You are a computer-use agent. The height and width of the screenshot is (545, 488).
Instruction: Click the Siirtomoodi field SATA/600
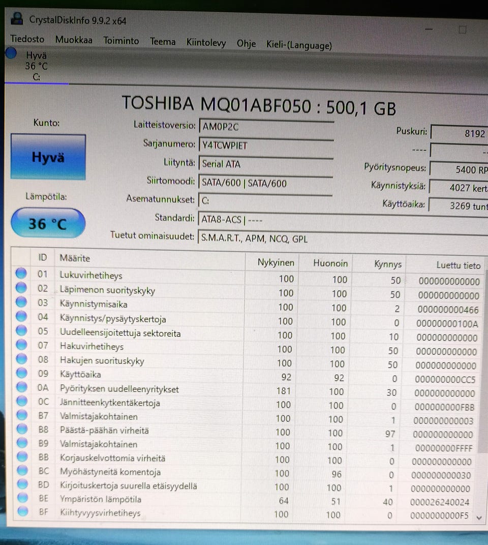pos(265,183)
